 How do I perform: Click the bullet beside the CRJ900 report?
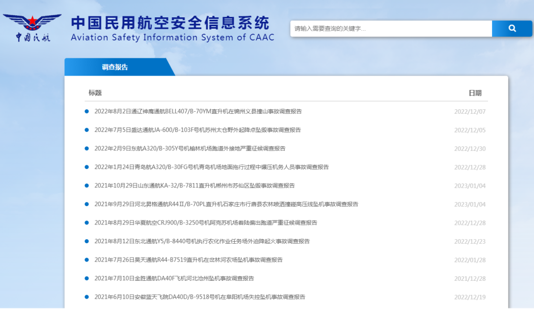click(x=87, y=223)
